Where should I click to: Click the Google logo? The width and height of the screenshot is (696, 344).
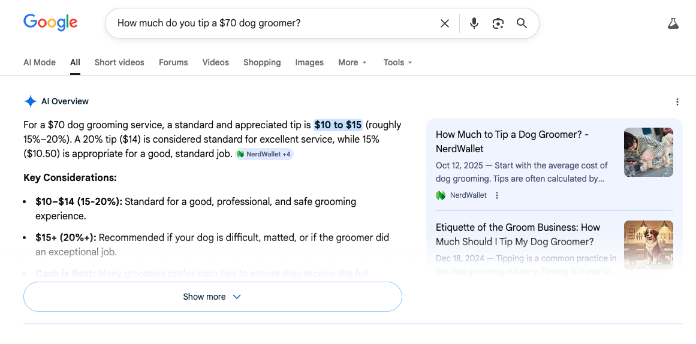pyautogui.click(x=50, y=23)
